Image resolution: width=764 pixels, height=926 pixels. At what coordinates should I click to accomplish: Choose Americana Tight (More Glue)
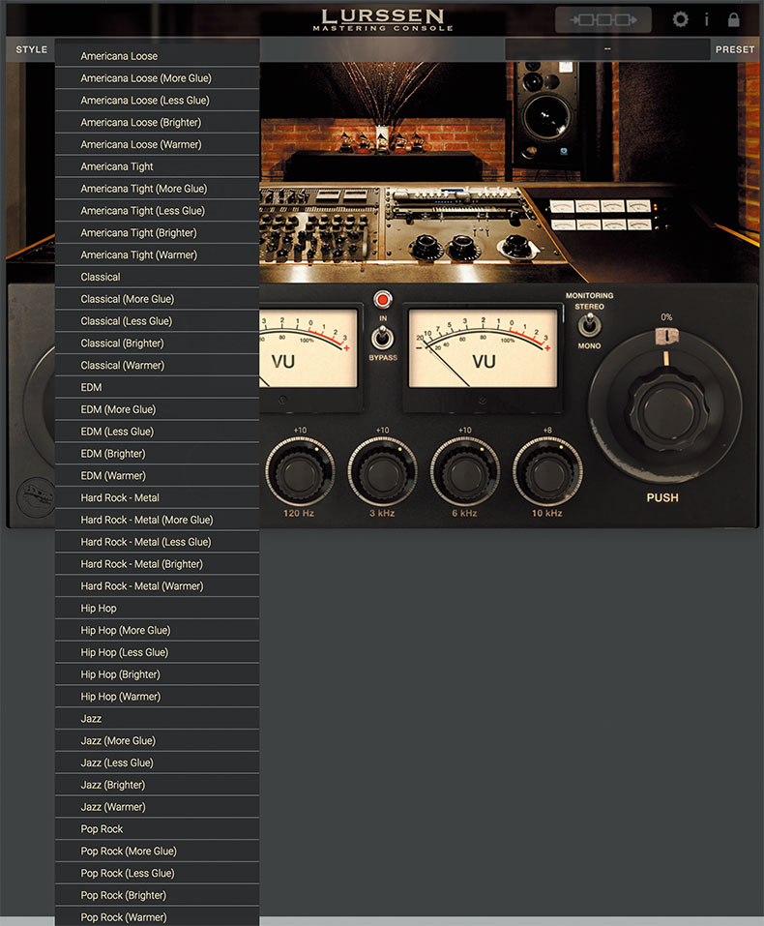coord(157,189)
